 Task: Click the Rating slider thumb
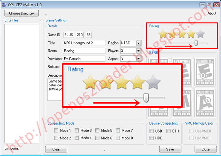click(x=196, y=43)
